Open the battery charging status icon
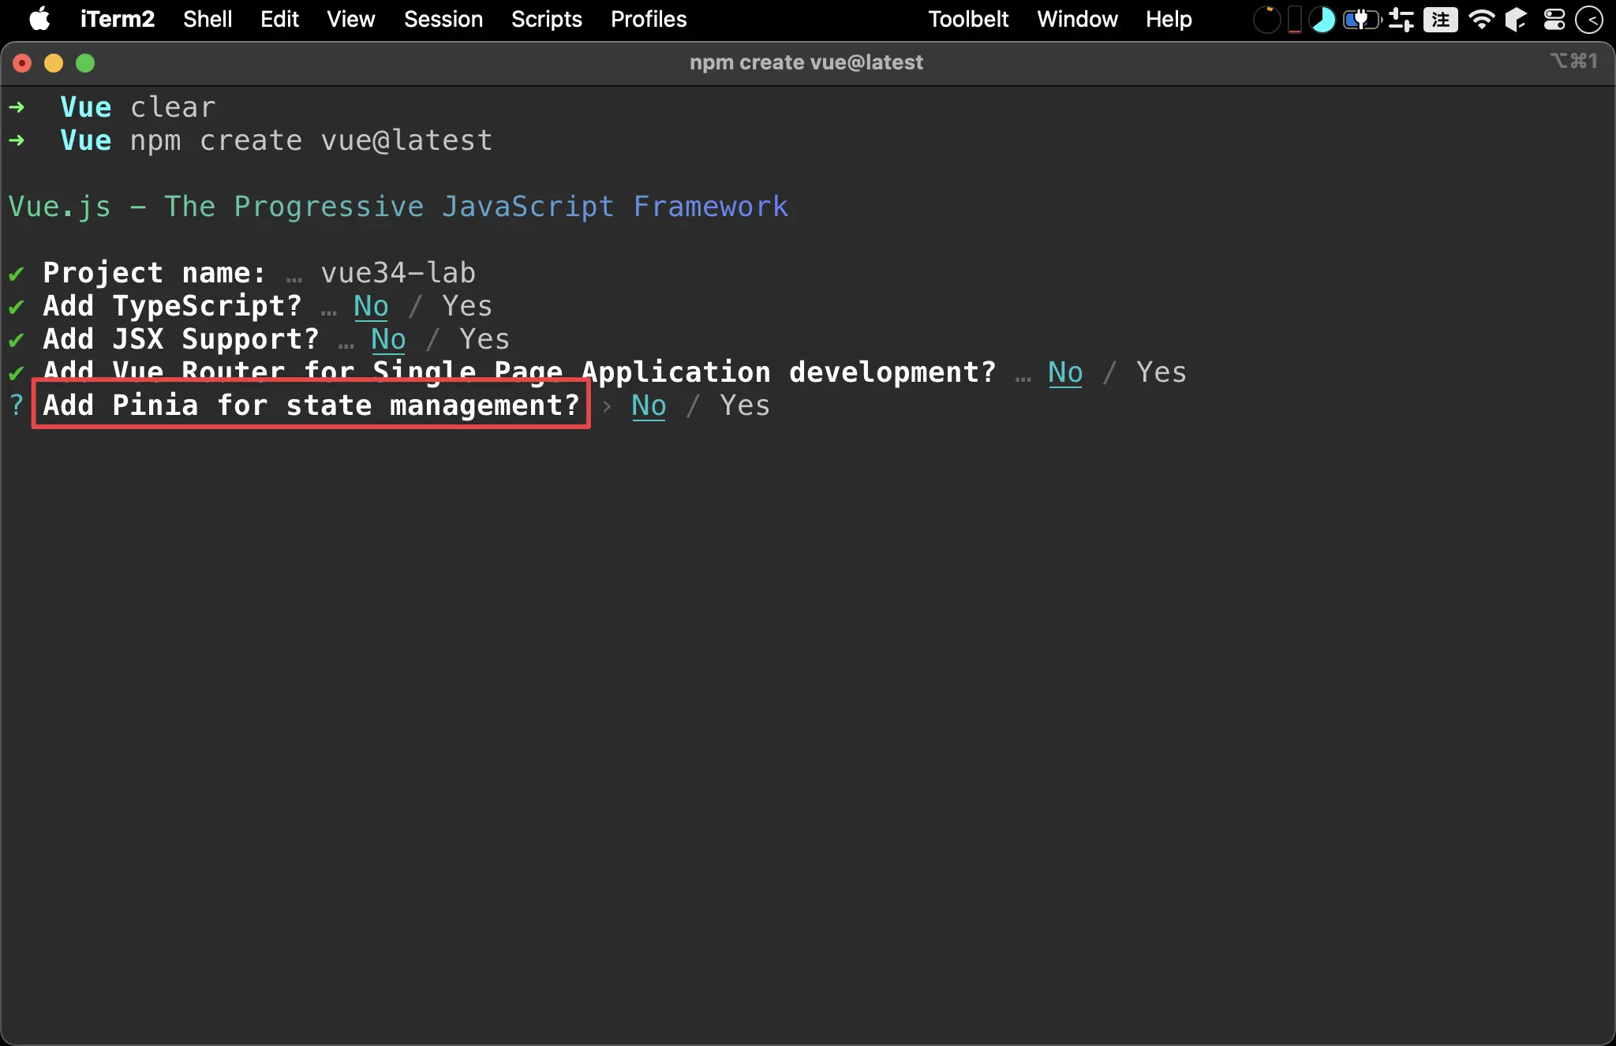 1363,20
